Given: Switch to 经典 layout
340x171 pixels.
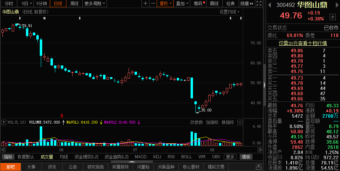Looking at the screenshot, I should 230,3.
